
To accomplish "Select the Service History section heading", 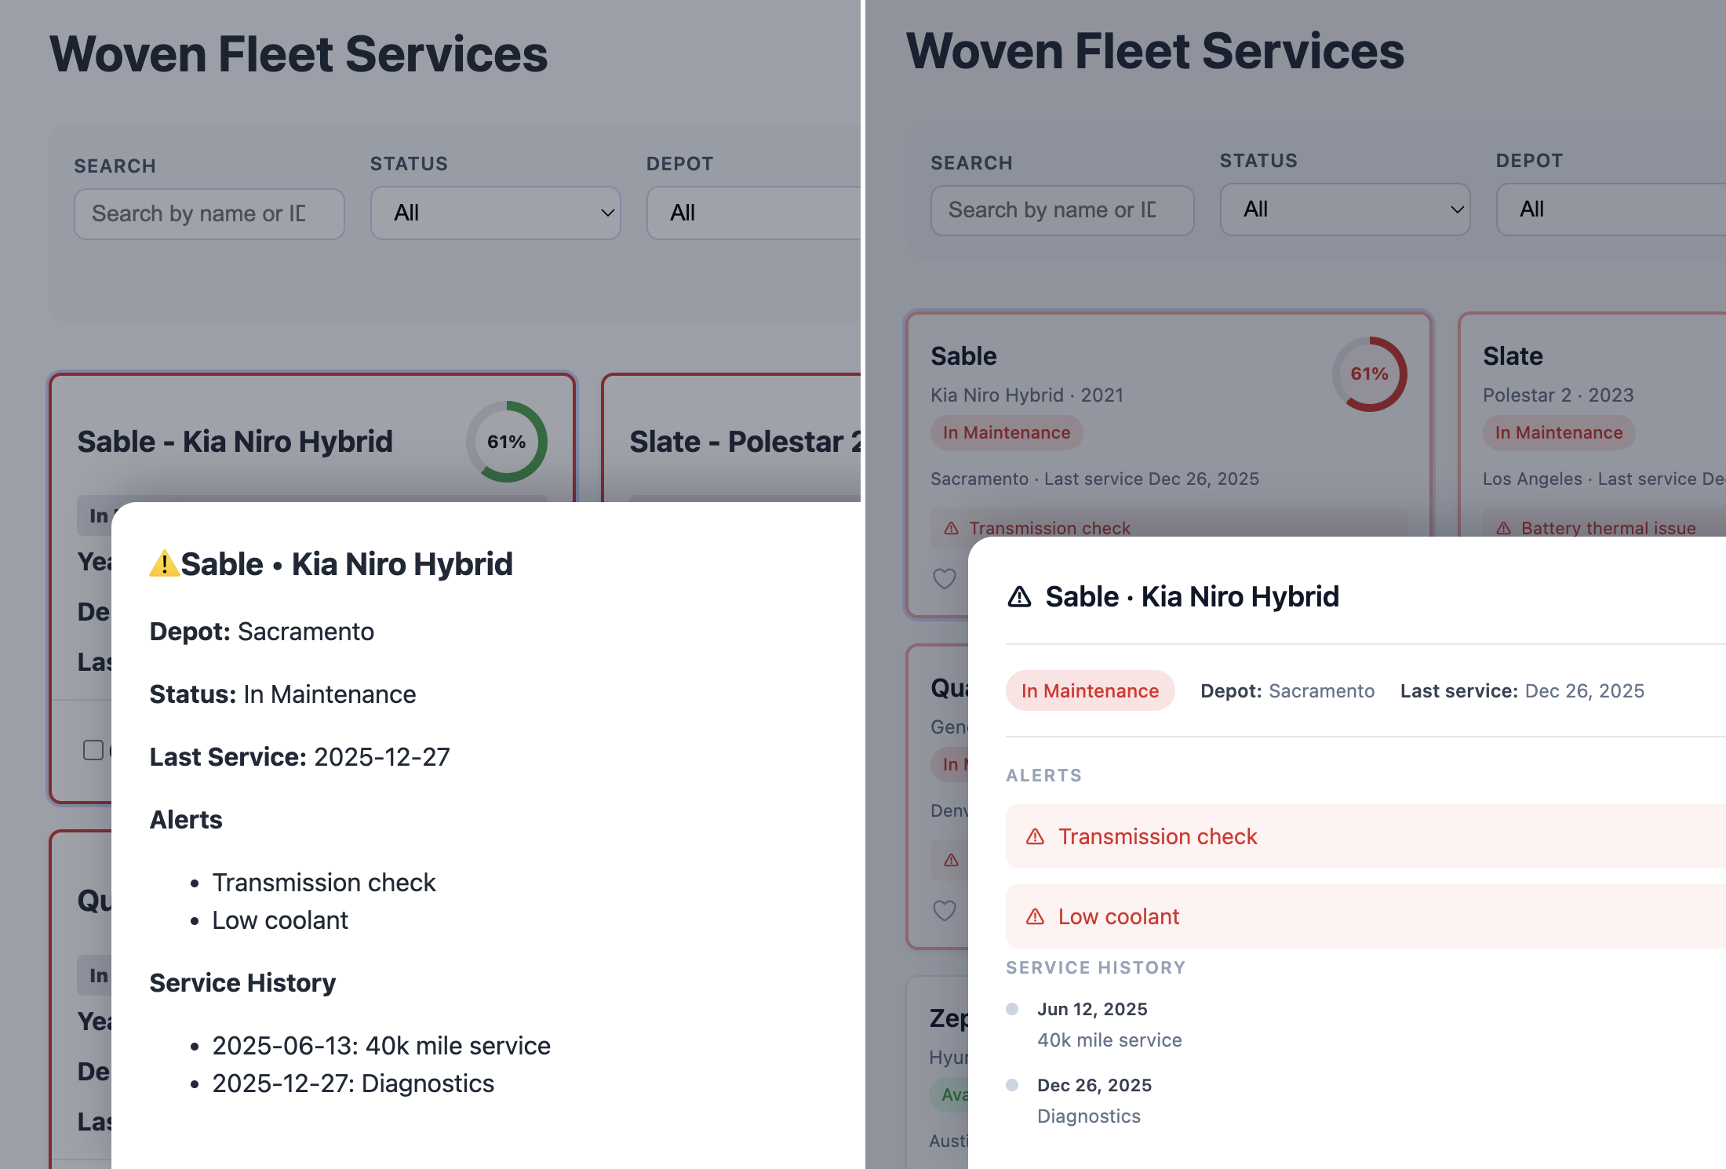I will 1095,967.
